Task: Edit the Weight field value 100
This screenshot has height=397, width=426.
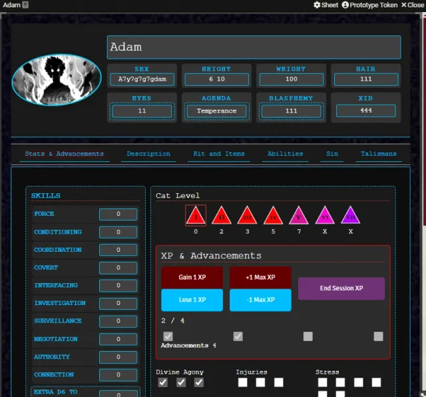Action: (x=292, y=79)
